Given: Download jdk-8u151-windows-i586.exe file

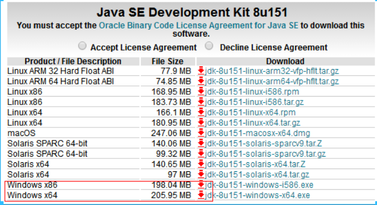Looking at the screenshot, I should pos(259,185).
